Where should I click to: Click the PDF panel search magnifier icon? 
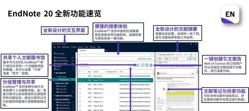(157, 59)
